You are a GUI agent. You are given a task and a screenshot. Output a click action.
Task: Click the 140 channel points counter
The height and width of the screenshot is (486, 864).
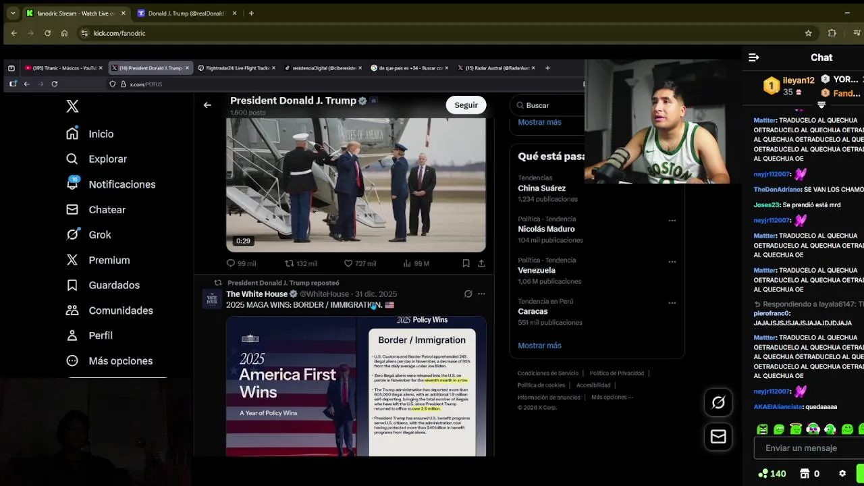(x=772, y=474)
